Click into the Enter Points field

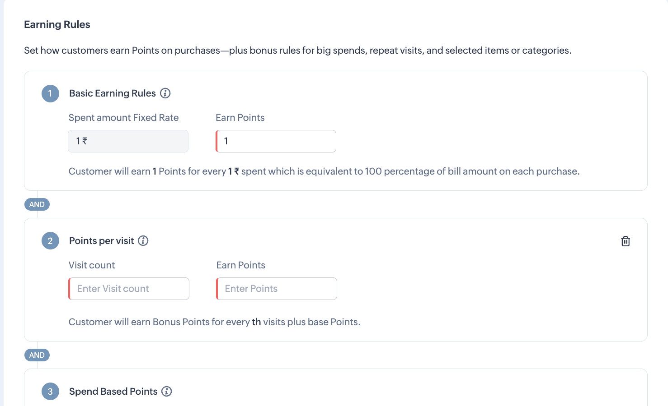pos(277,289)
